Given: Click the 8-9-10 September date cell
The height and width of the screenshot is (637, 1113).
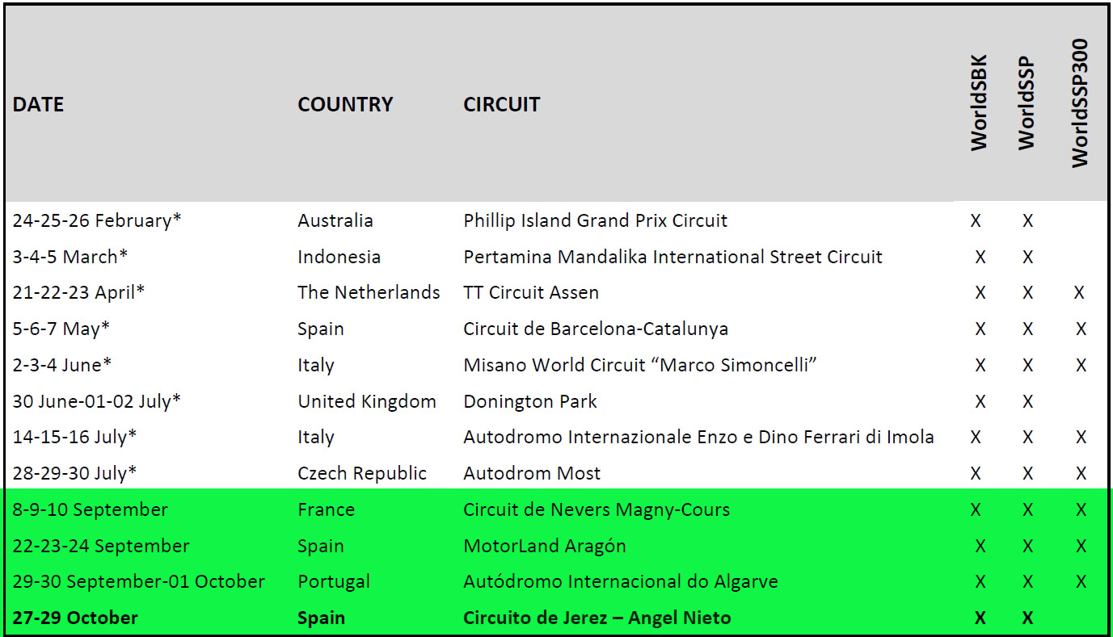Looking at the screenshot, I should coord(91,509).
